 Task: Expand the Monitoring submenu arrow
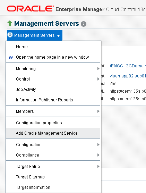pyautogui.click(x=98, y=69)
